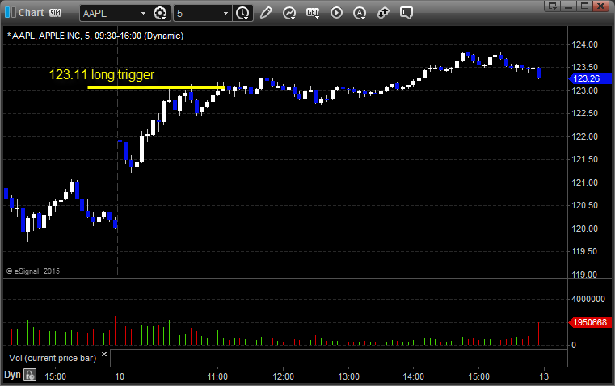Open the time template clock menu
Image resolution: width=615 pixels, height=386 pixels.
242,13
